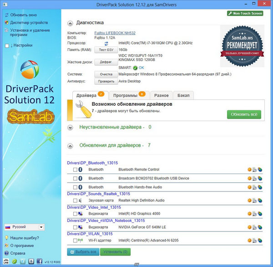This screenshot has width=273, height=267.
Task: Click the document icon in Bluetooth Remote Control row
Action: coord(254,169)
